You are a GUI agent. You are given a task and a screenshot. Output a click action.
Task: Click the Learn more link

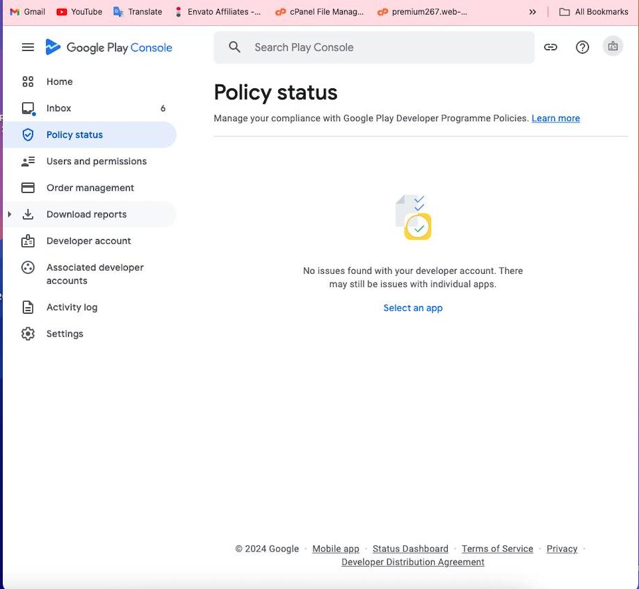[x=556, y=118]
